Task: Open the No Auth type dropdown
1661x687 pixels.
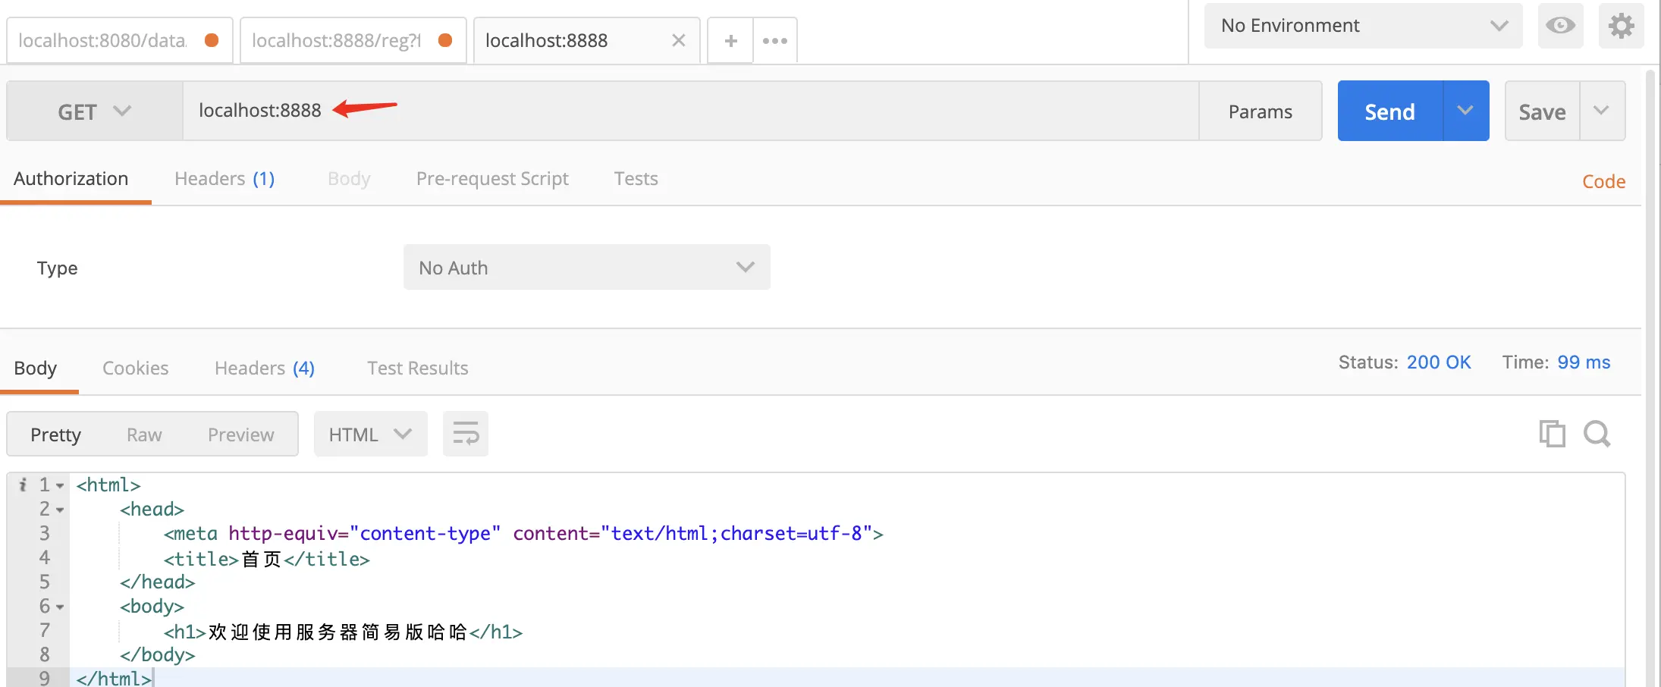Action: click(x=587, y=267)
